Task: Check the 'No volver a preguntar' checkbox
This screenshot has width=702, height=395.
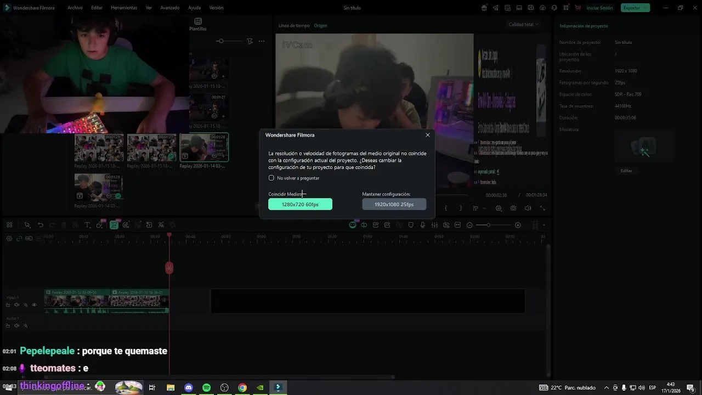Action: 271,178
